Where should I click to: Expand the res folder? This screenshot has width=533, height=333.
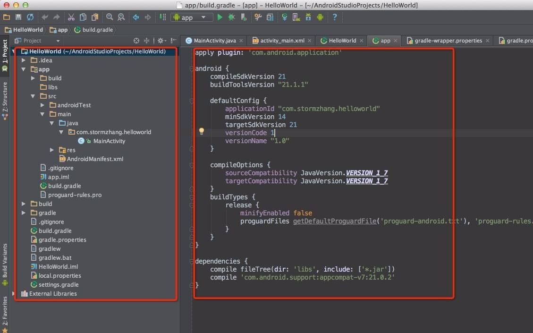[52, 150]
